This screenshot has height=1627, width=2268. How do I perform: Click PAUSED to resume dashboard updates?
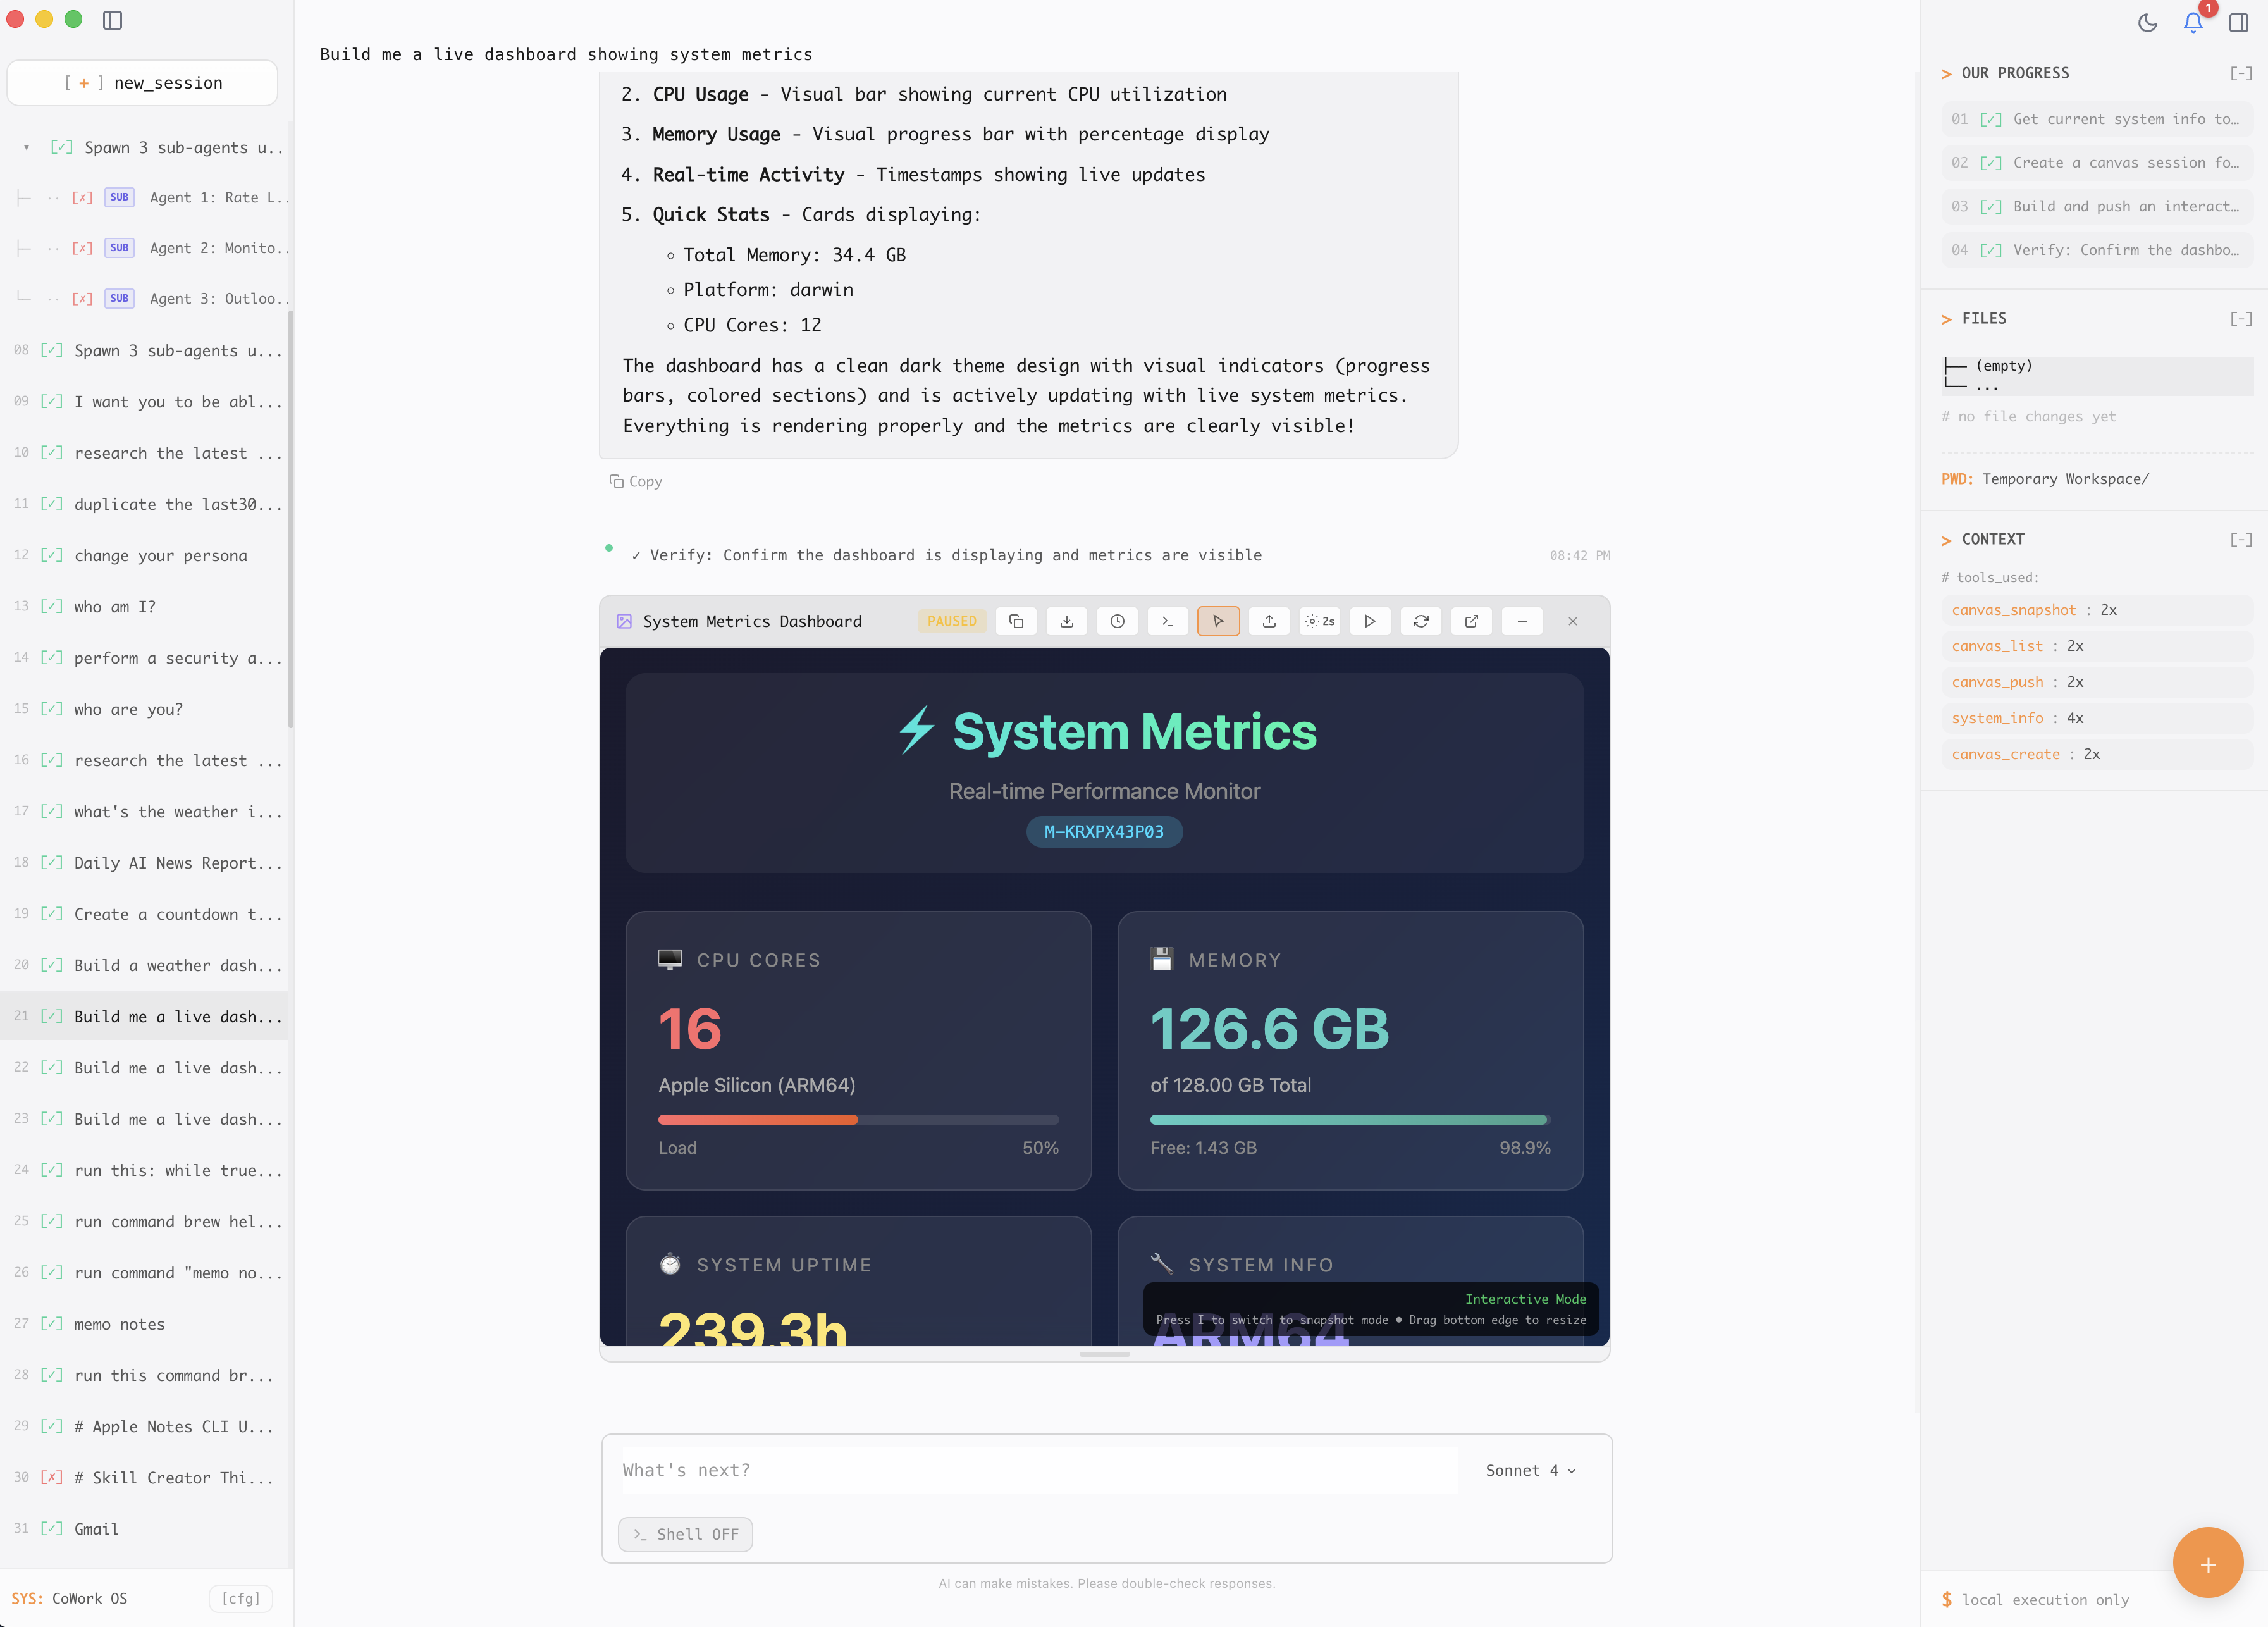click(x=952, y=621)
